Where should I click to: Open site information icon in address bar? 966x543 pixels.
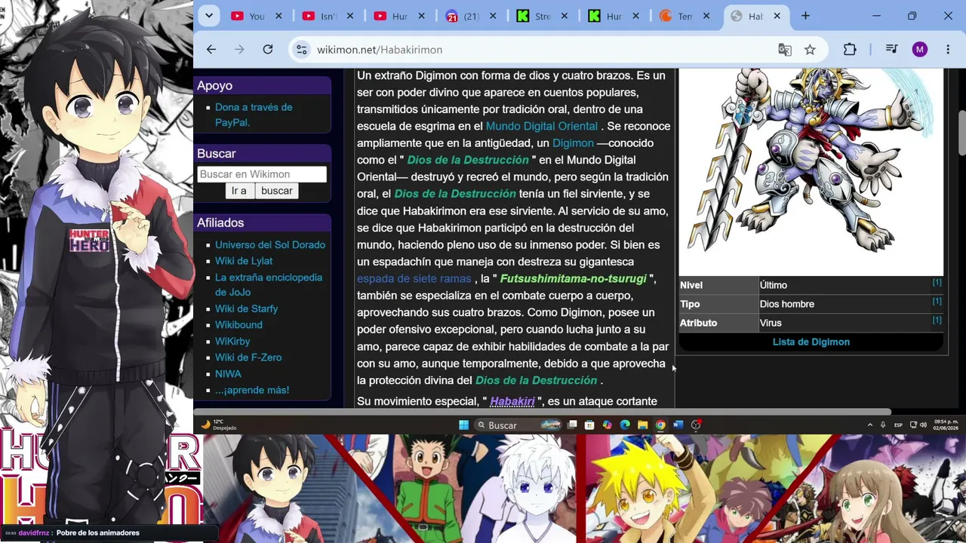click(301, 50)
